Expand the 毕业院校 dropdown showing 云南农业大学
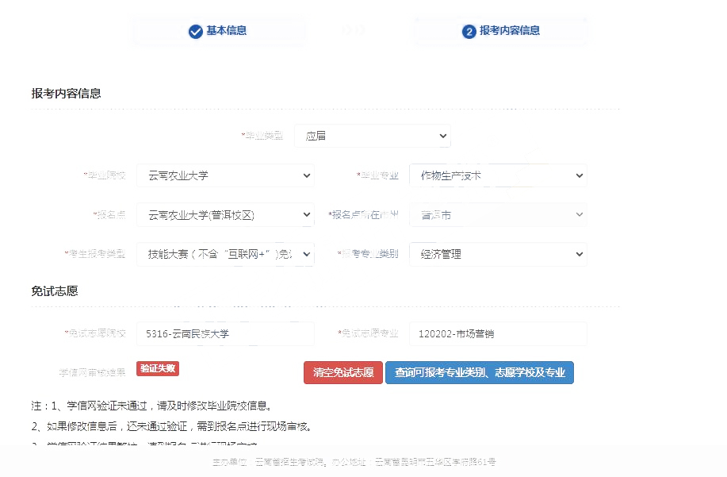This screenshot has height=477, width=727. [225, 175]
